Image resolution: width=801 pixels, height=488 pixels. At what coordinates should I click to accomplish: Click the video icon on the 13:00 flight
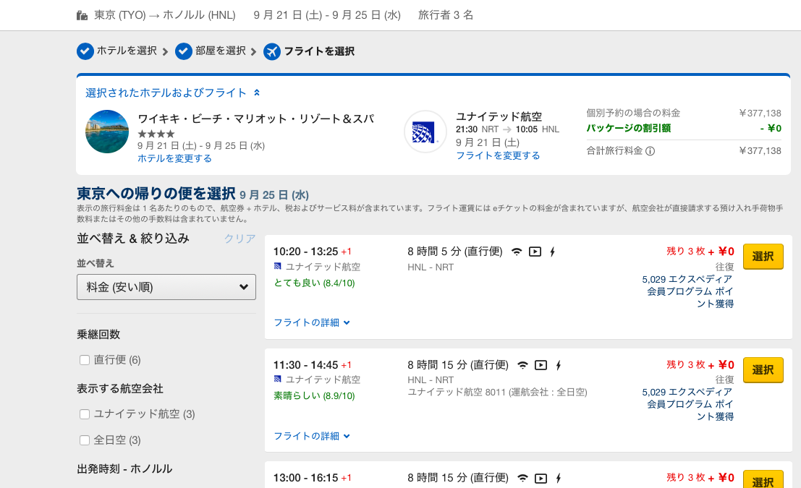pyautogui.click(x=541, y=479)
